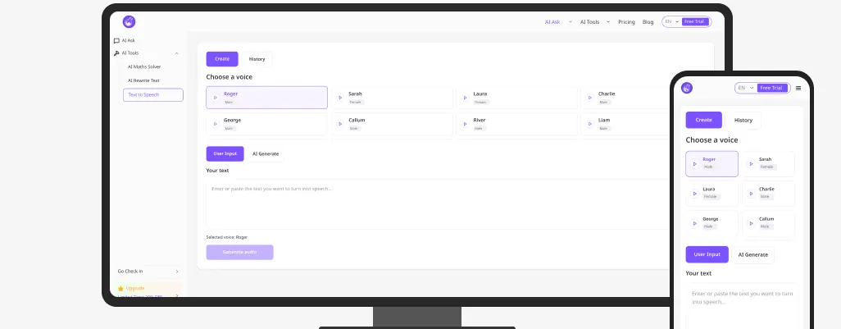Play the George voice preview on the phone
The height and width of the screenshot is (329, 841).
tap(694, 223)
